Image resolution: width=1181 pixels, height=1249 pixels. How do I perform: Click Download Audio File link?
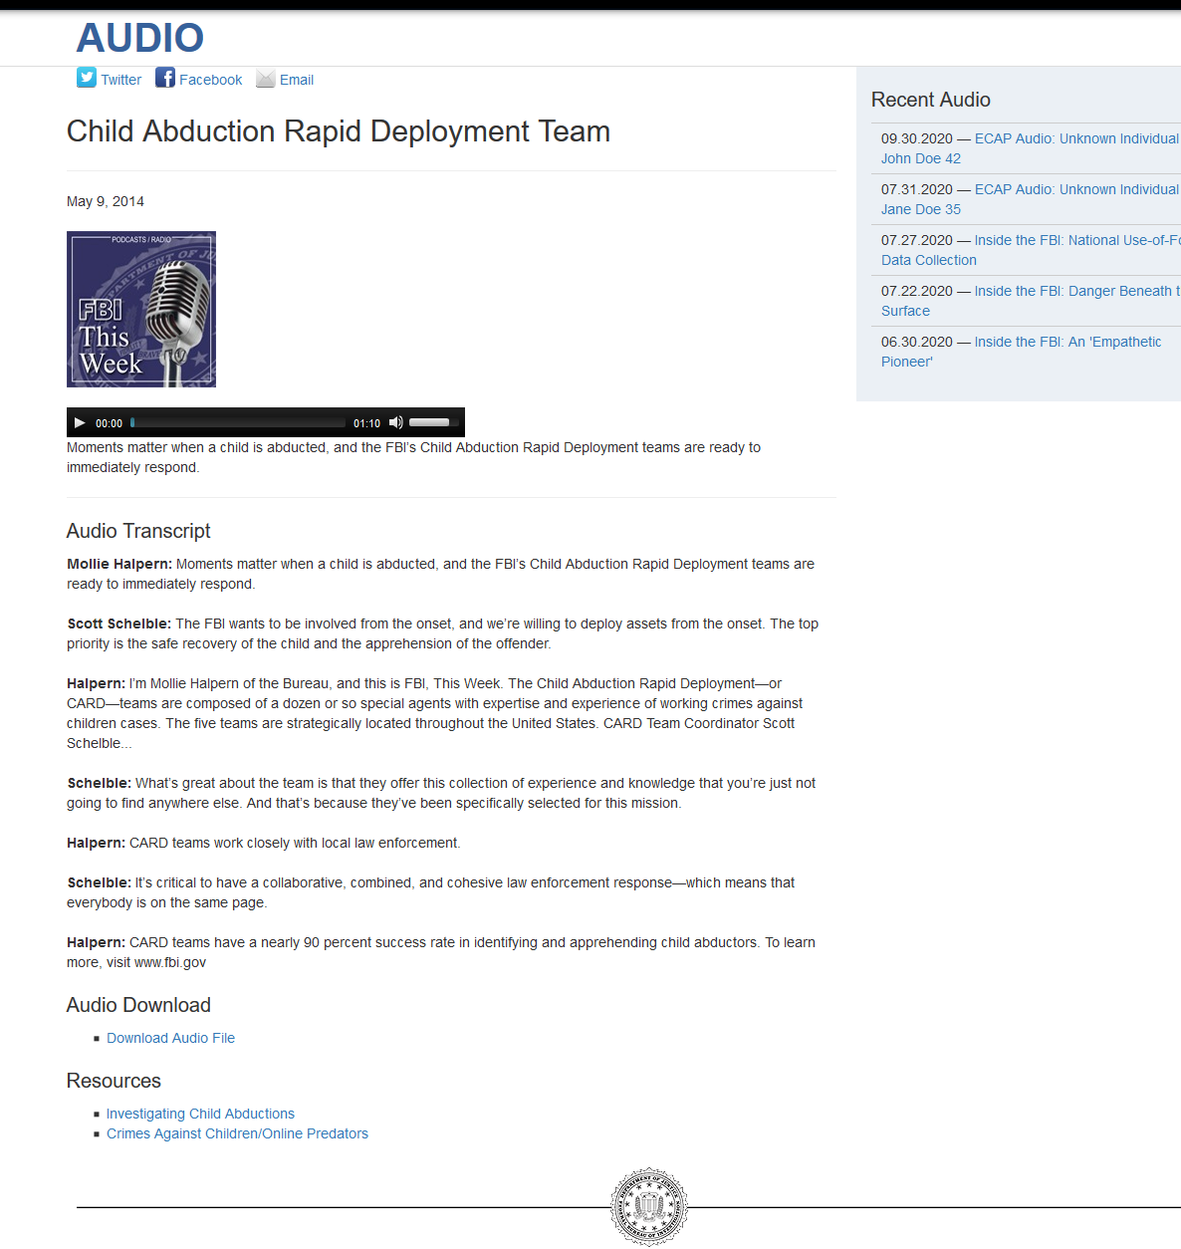(171, 1038)
